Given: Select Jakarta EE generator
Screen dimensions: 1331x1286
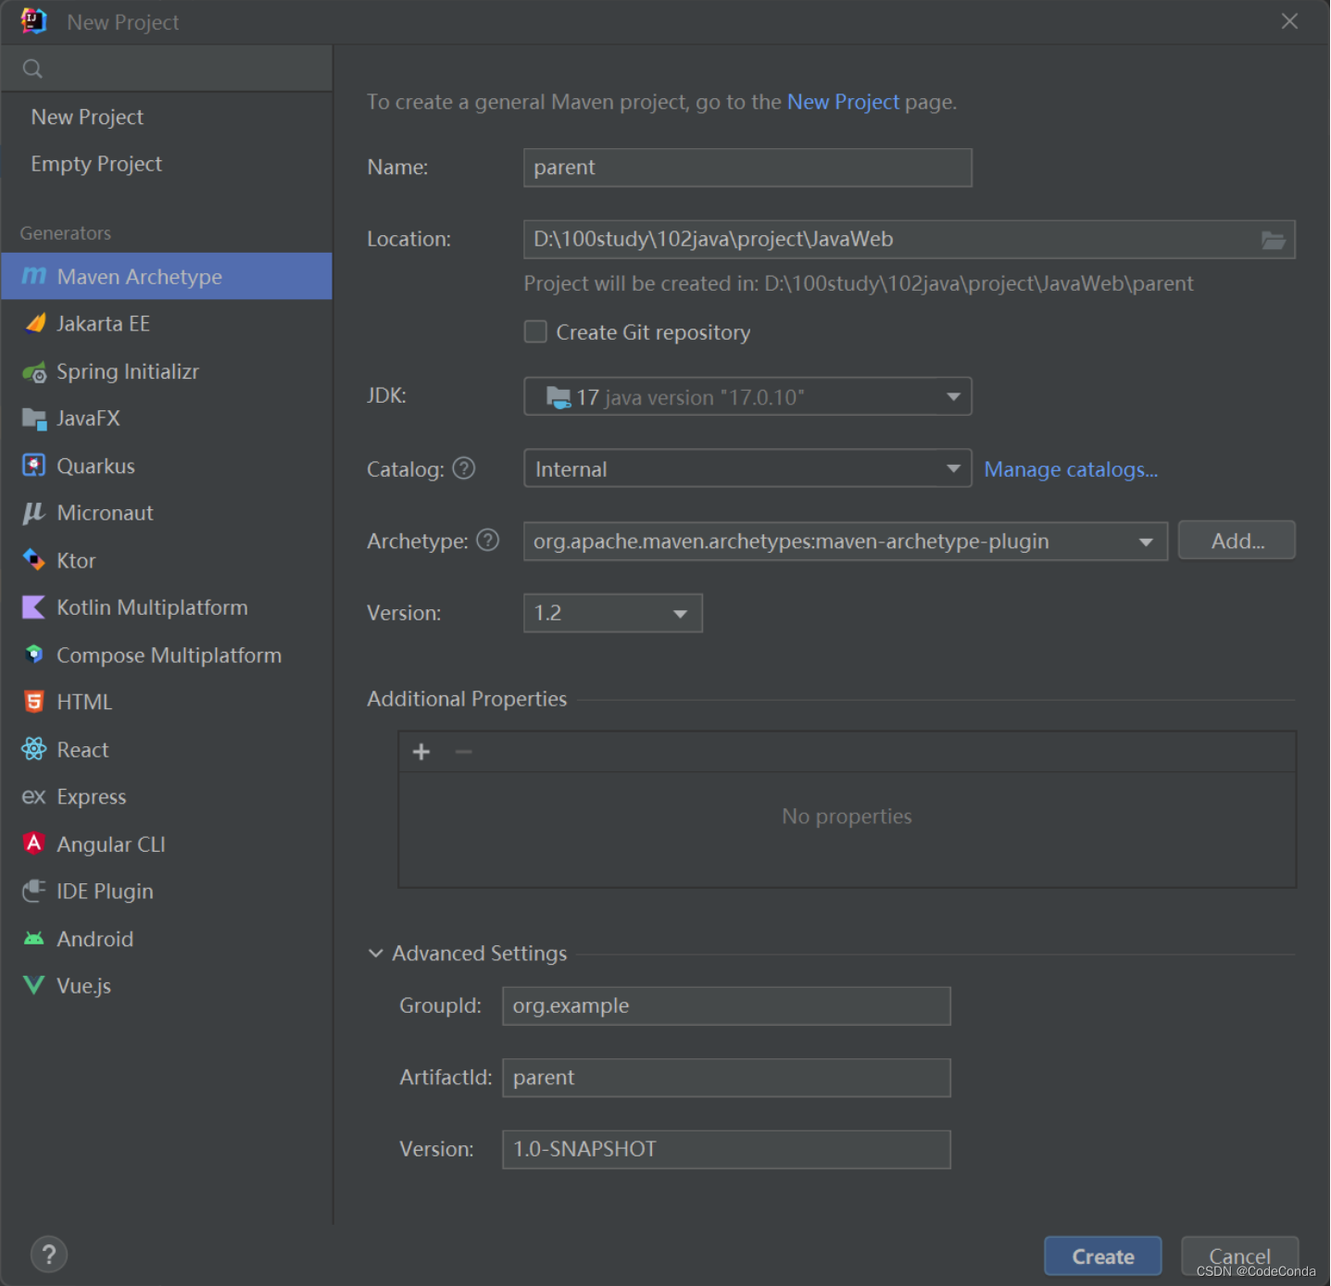Looking at the screenshot, I should tap(167, 323).
